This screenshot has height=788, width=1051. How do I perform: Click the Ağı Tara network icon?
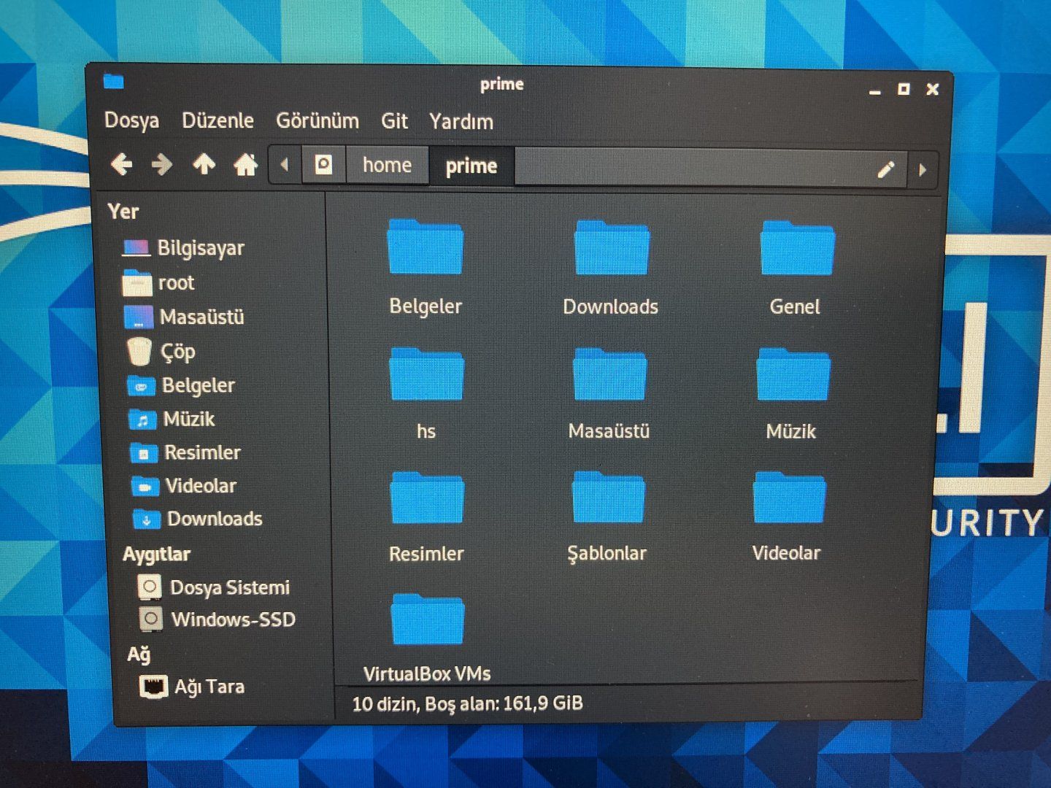click(x=153, y=686)
